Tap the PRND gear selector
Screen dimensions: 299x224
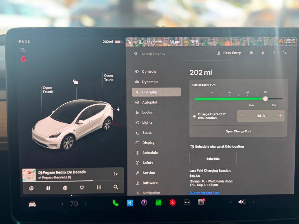25,41
